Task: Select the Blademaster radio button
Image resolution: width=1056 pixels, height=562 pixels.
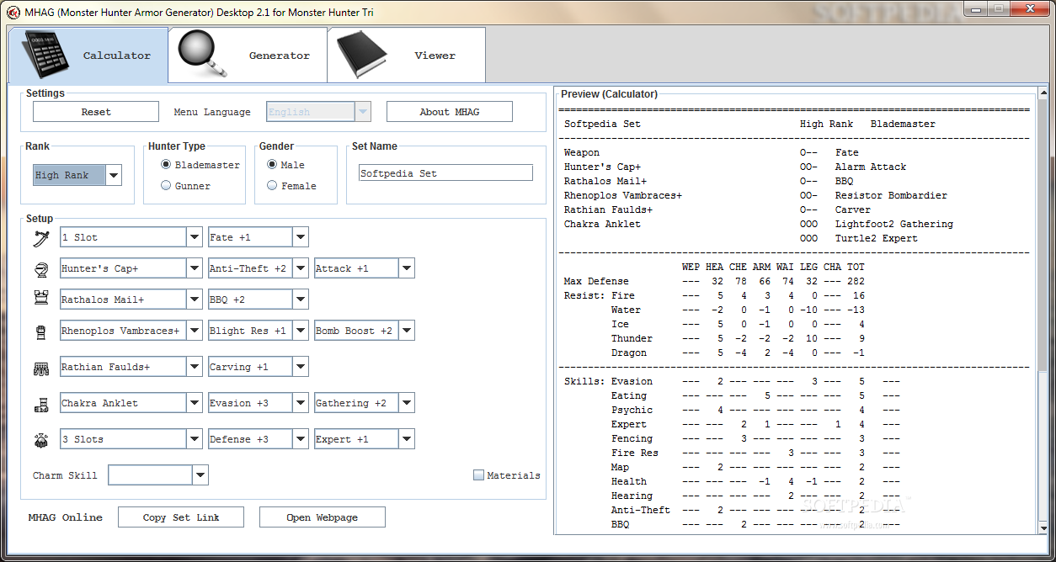Action: click(166, 165)
